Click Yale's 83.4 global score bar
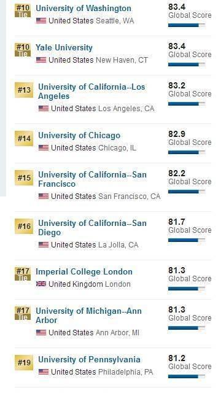 187,64
